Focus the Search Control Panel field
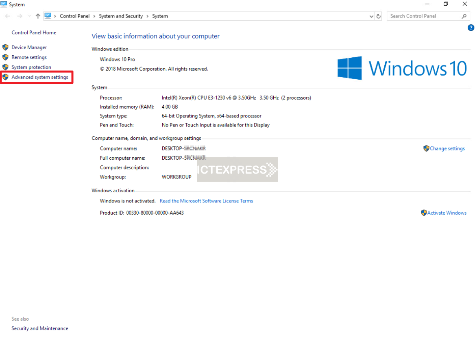475x339 pixels. [423, 16]
